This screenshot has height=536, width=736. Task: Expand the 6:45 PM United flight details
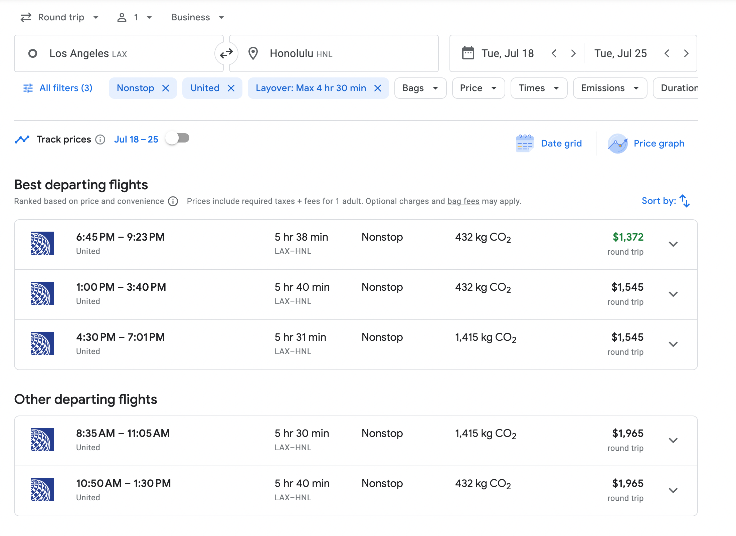[x=673, y=244]
